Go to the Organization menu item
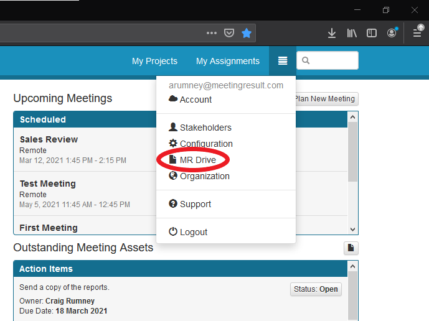This screenshot has width=429, height=321. coord(204,176)
